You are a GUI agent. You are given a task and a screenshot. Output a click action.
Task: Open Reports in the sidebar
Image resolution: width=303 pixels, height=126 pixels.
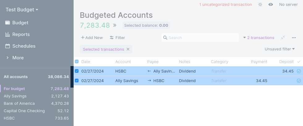pos(21,34)
